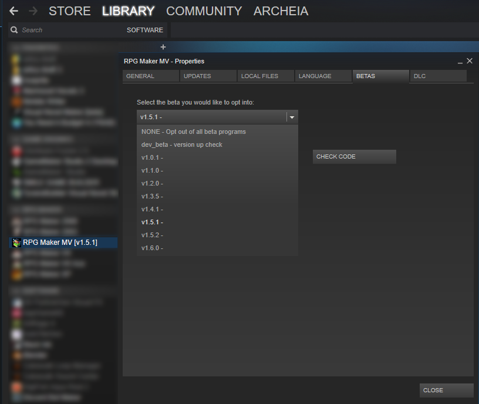Click the back navigation arrow
This screenshot has width=479, height=404.
(14, 11)
